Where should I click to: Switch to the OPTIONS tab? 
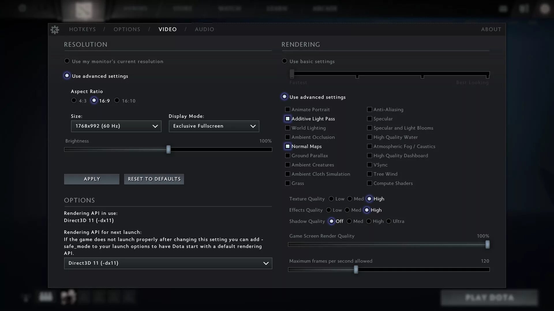coord(127,29)
